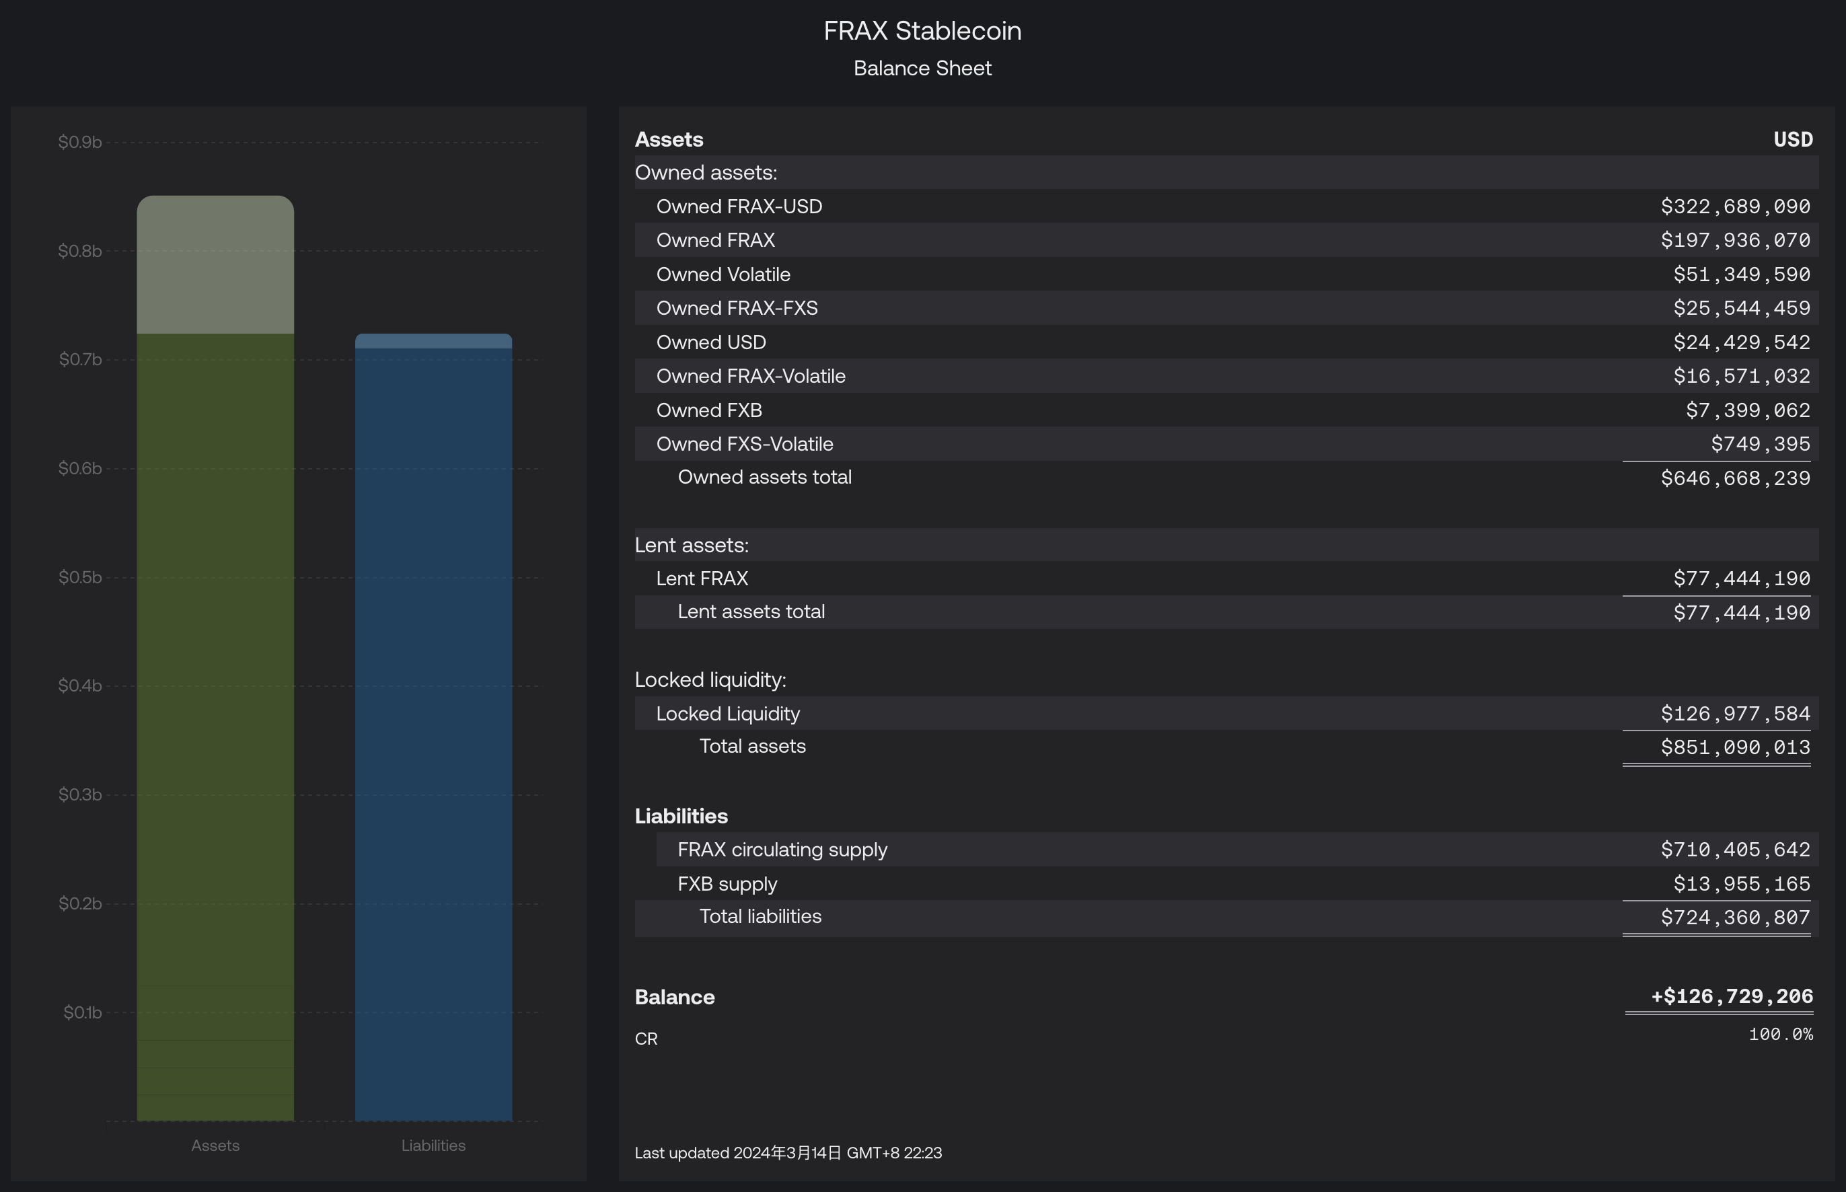1846x1192 pixels.
Task: Click the FRAX Stablecoin title
Action: [x=922, y=31]
